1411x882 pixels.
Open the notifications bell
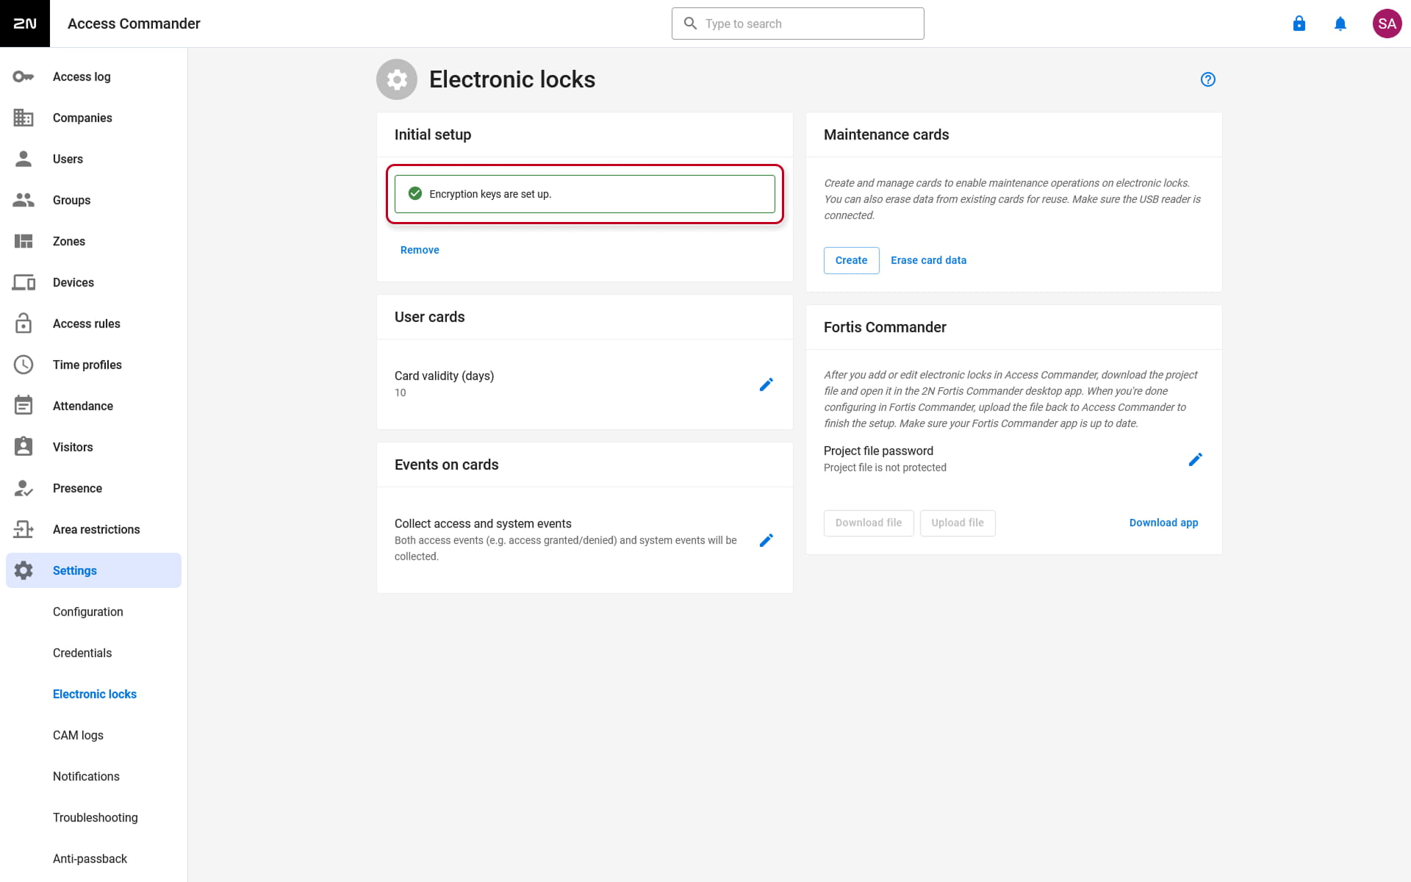tap(1340, 24)
